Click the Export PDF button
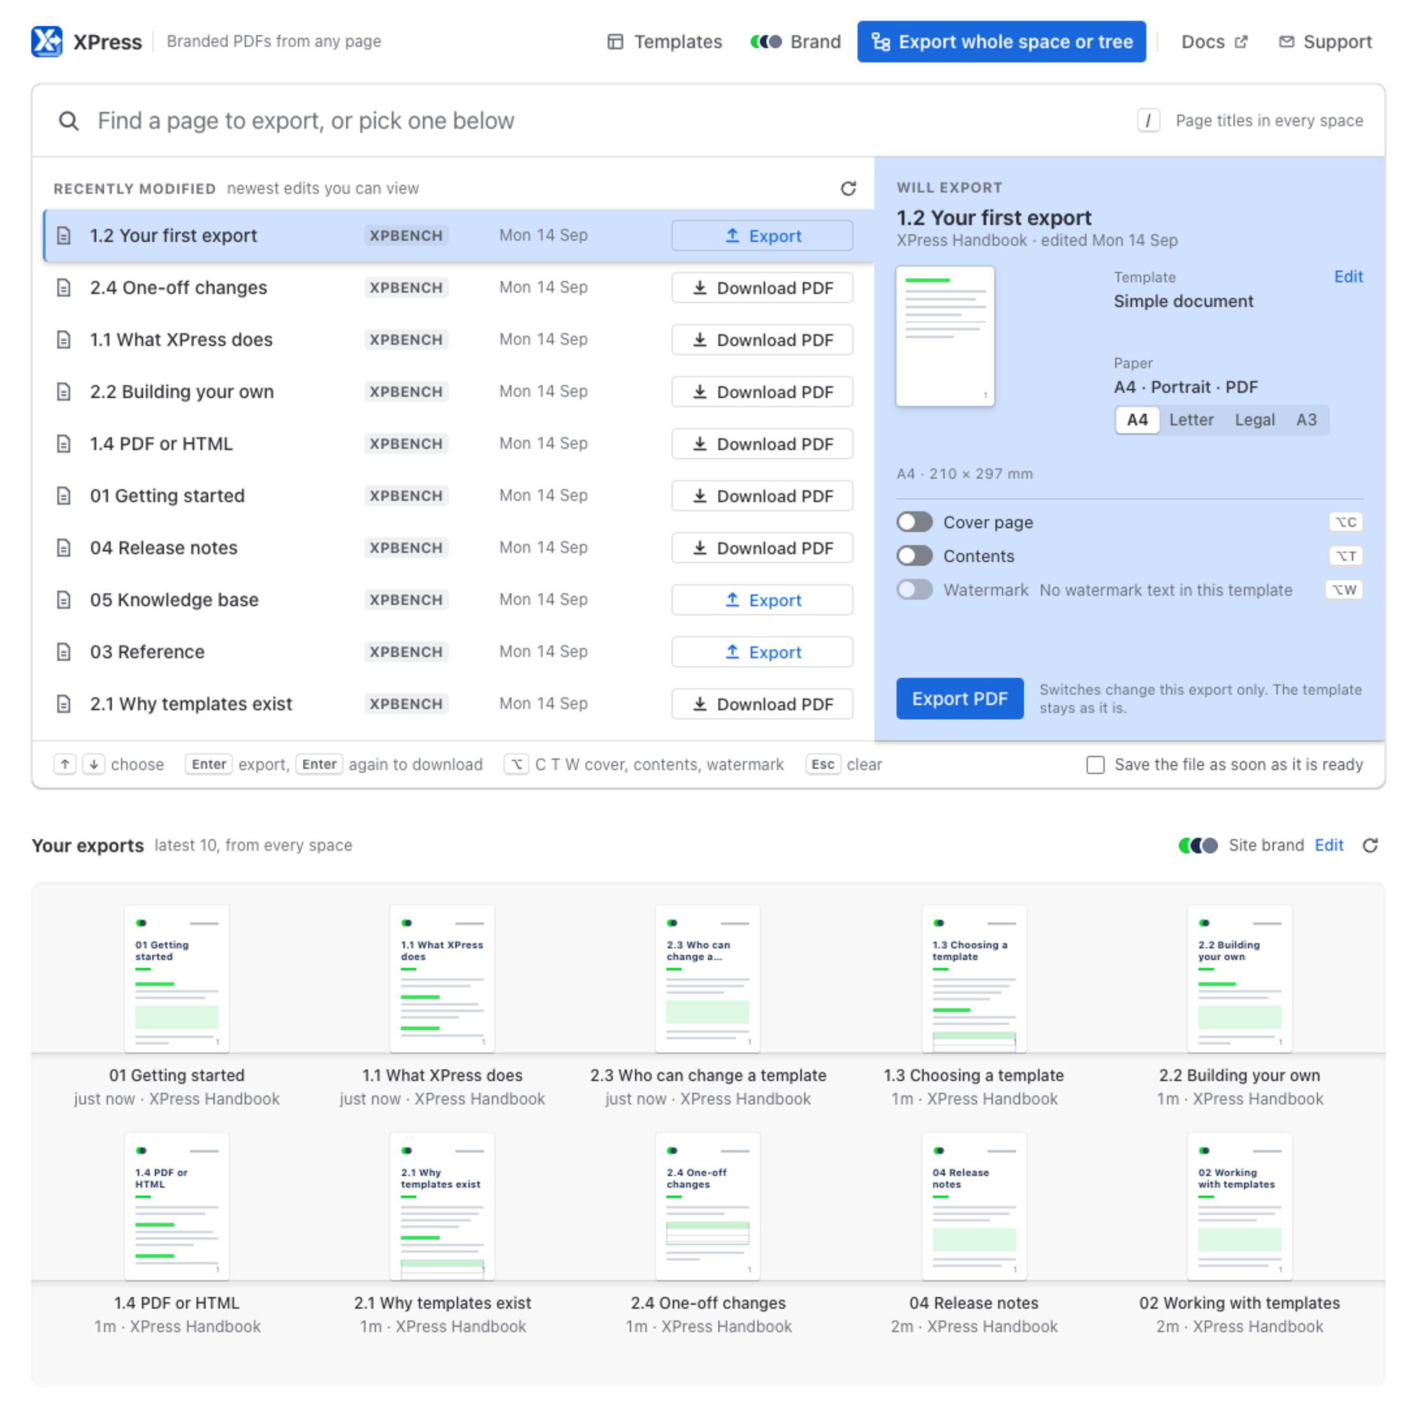This screenshot has width=1417, height=1418. tap(959, 698)
